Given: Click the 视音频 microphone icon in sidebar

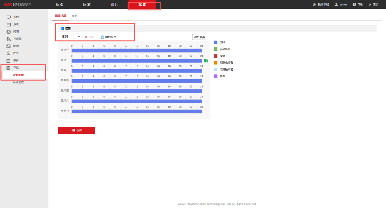Looking at the screenshot, I should 9,39.
